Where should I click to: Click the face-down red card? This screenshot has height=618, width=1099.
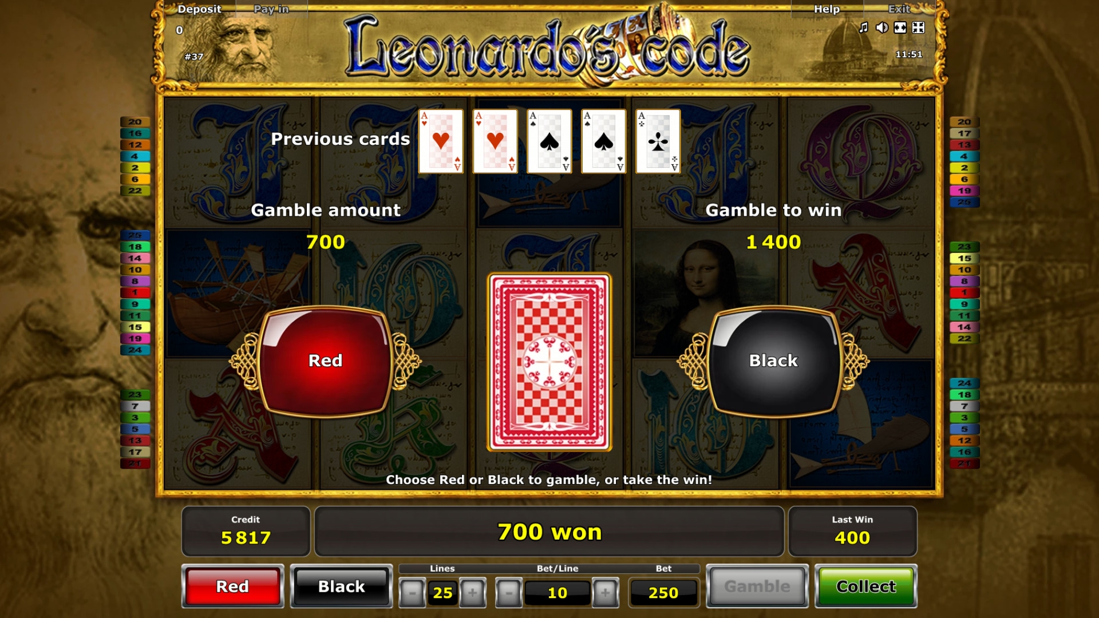click(549, 362)
